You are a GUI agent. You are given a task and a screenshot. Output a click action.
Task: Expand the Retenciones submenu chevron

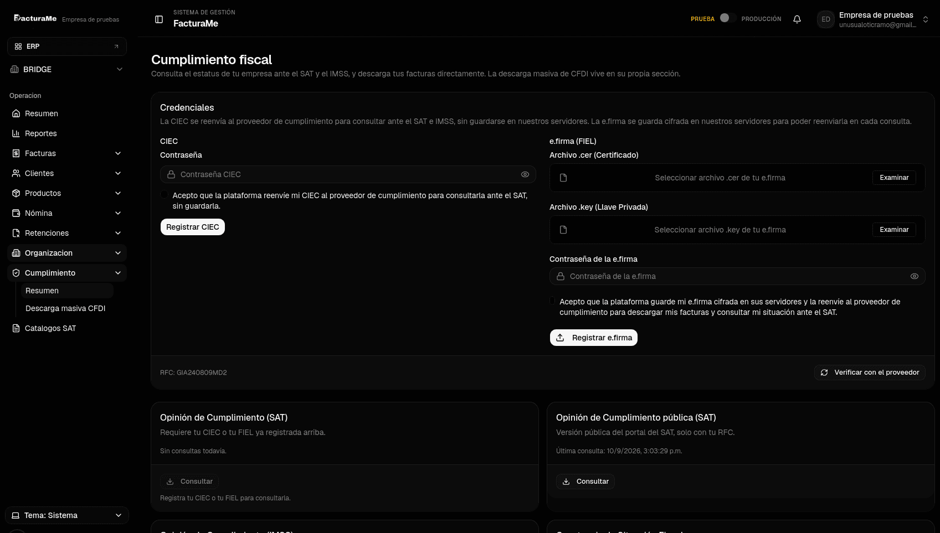click(x=118, y=233)
